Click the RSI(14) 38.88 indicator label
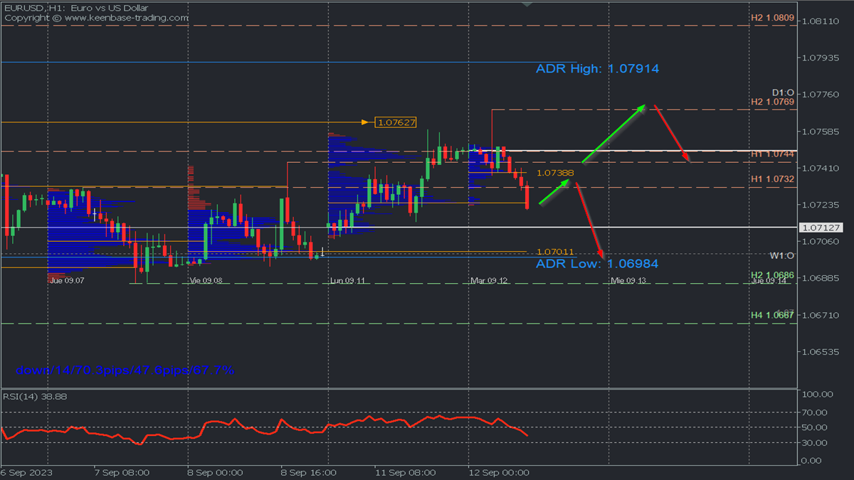Viewport: 854px width, 480px height. [36, 396]
